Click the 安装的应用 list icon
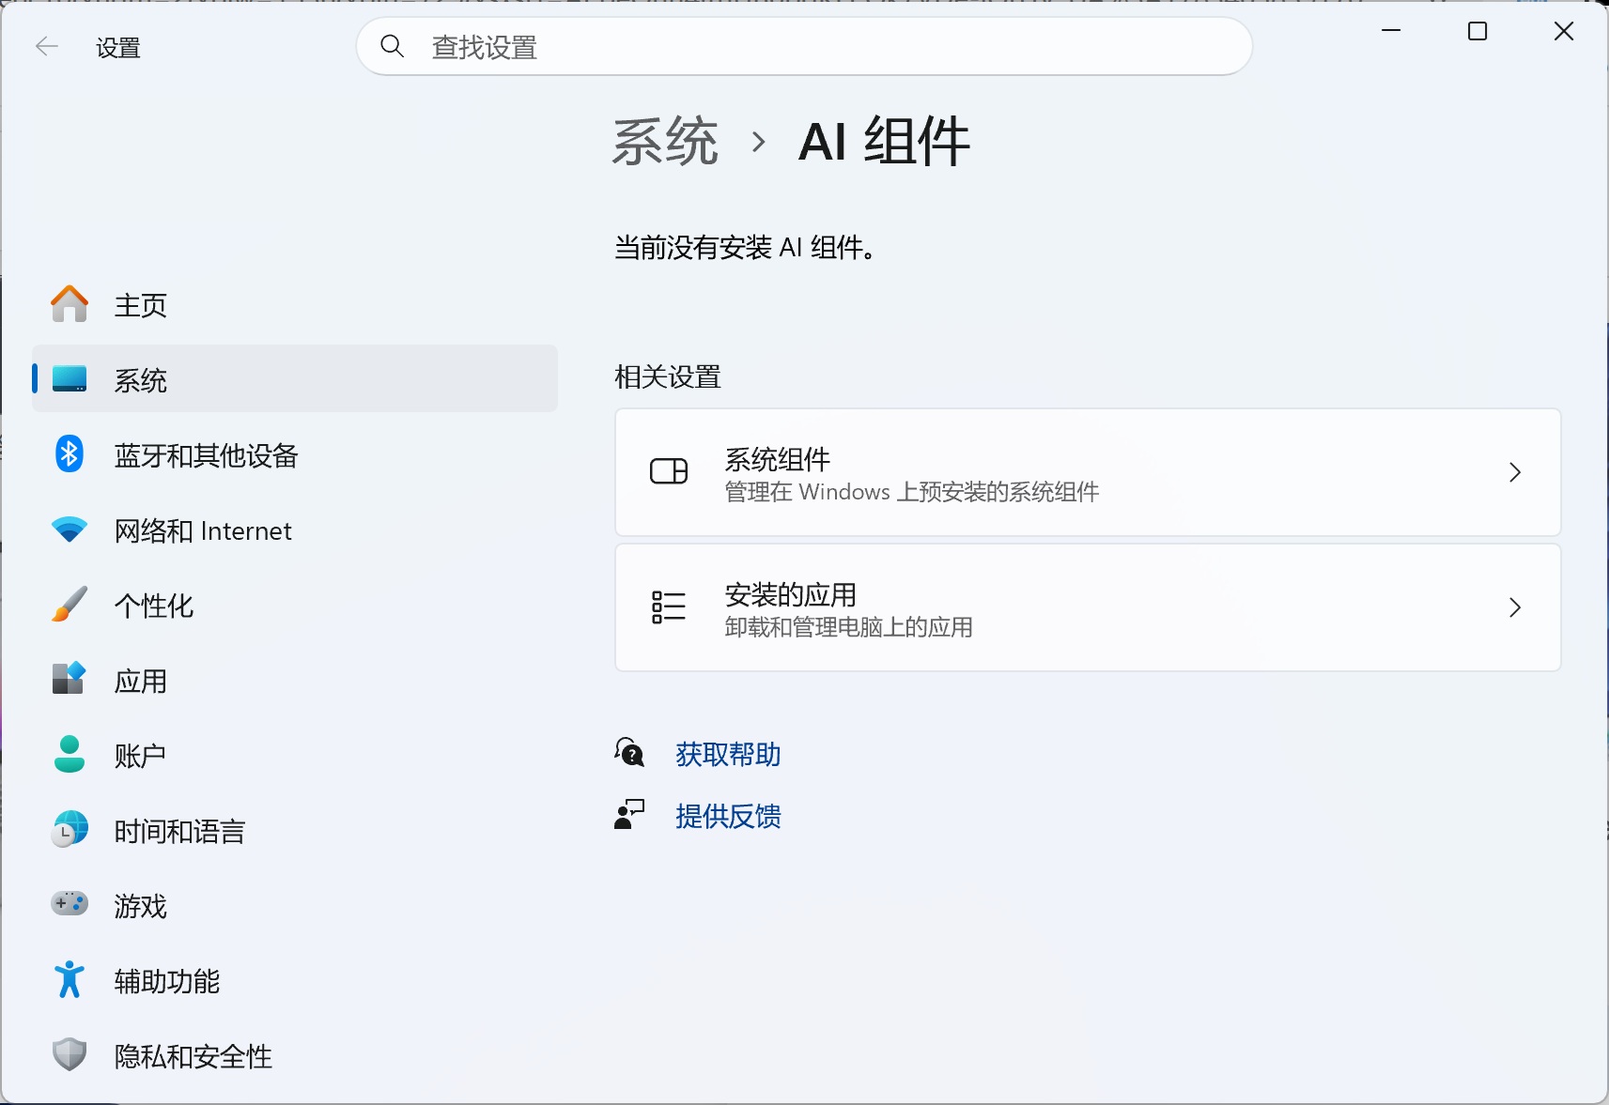 [669, 606]
